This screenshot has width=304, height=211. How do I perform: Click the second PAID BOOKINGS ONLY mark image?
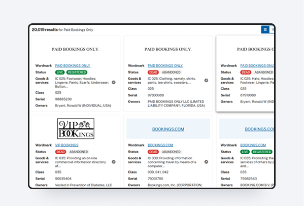click(168, 49)
